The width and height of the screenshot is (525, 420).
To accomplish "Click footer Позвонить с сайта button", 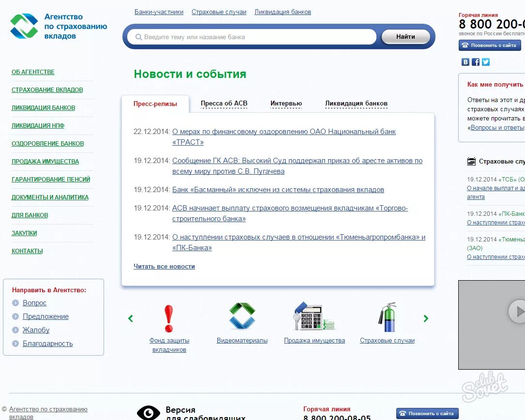I will coord(427,414).
